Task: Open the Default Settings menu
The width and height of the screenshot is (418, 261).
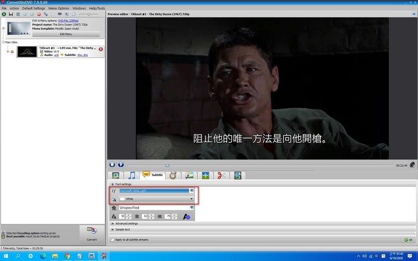Action: [x=34, y=8]
